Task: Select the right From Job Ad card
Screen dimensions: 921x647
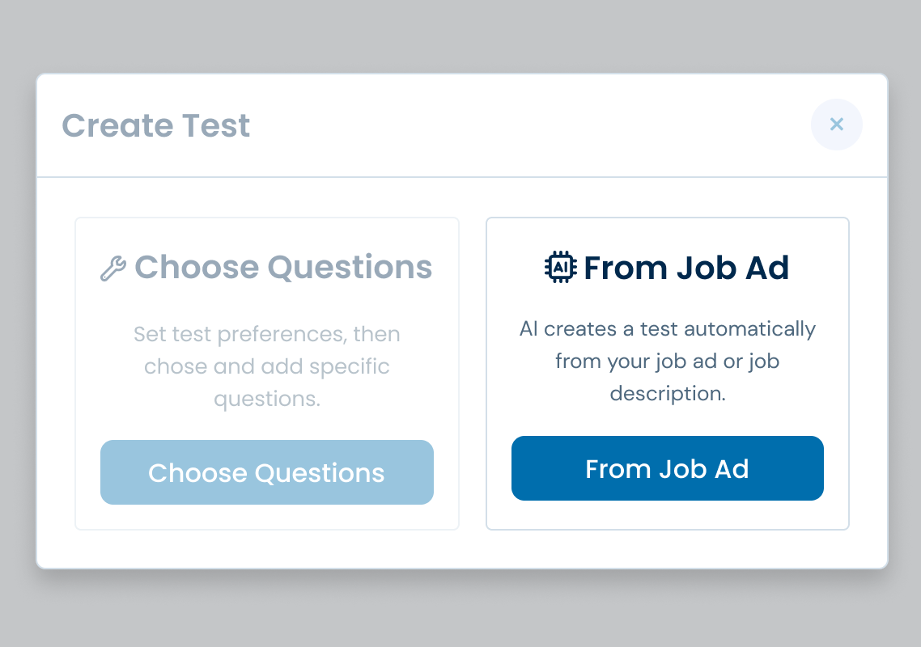Action: pyautogui.click(x=667, y=372)
